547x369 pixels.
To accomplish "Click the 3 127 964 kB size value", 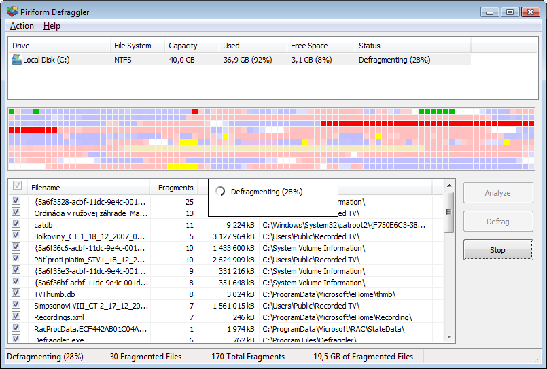I will [x=233, y=236].
